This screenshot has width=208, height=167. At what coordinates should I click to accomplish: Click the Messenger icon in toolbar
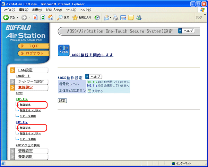[x=139, y=17]
